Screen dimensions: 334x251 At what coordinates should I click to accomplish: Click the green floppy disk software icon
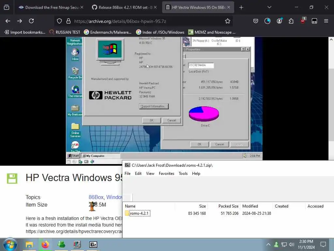pos(12,178)
